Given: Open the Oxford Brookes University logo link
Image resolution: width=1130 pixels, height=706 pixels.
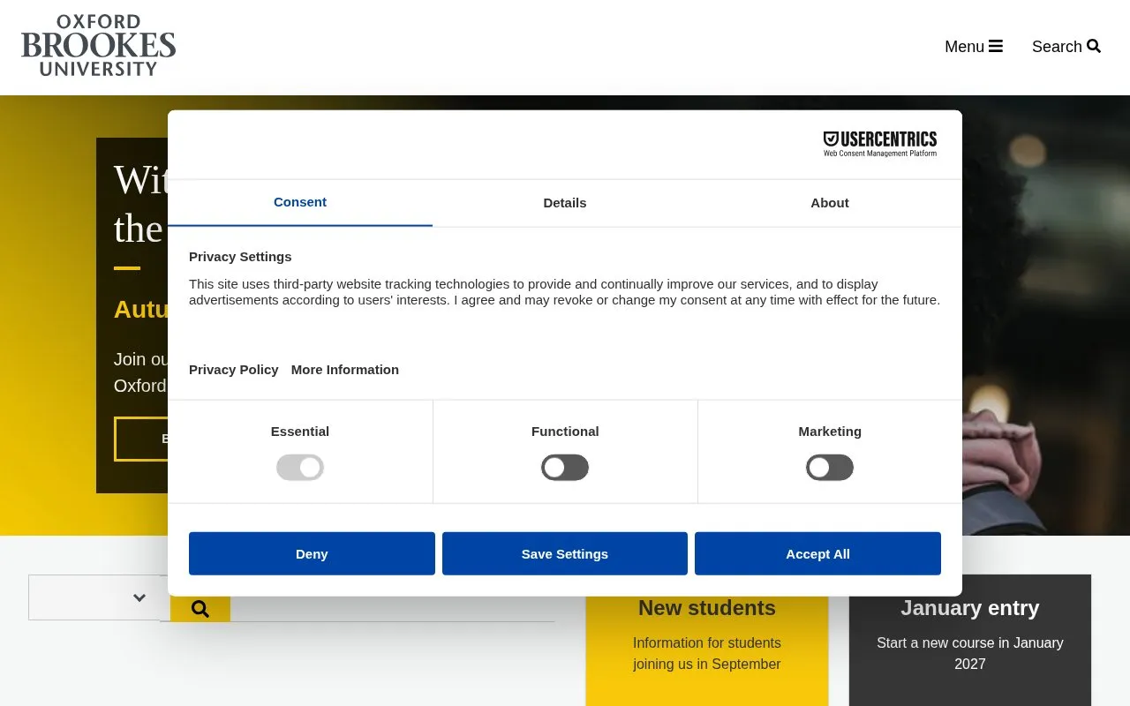Looking at the screenshot, I should (x=98, y=46).
